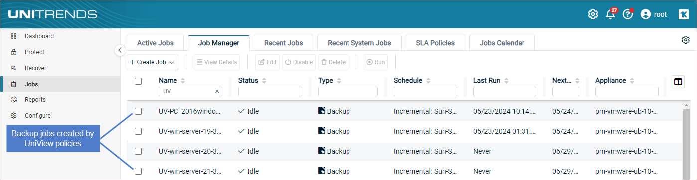This screenshot has width=697, height=180.
Task: Select the UV-win-server-19-3 job name
Action: coord(190,131)
